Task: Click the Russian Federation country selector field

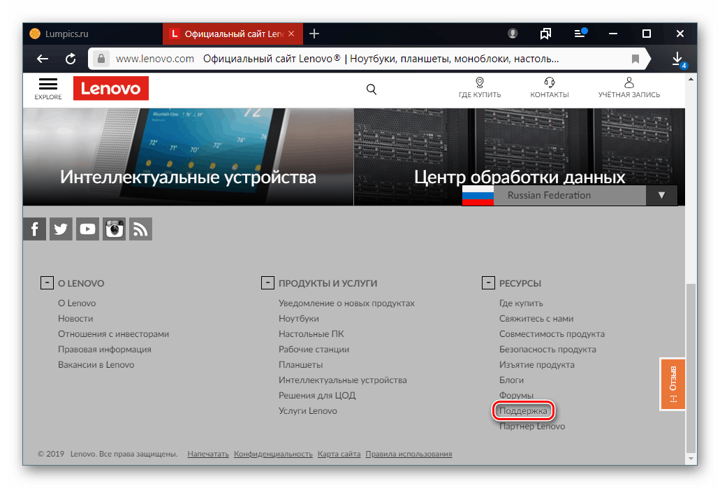Action: 569,195
